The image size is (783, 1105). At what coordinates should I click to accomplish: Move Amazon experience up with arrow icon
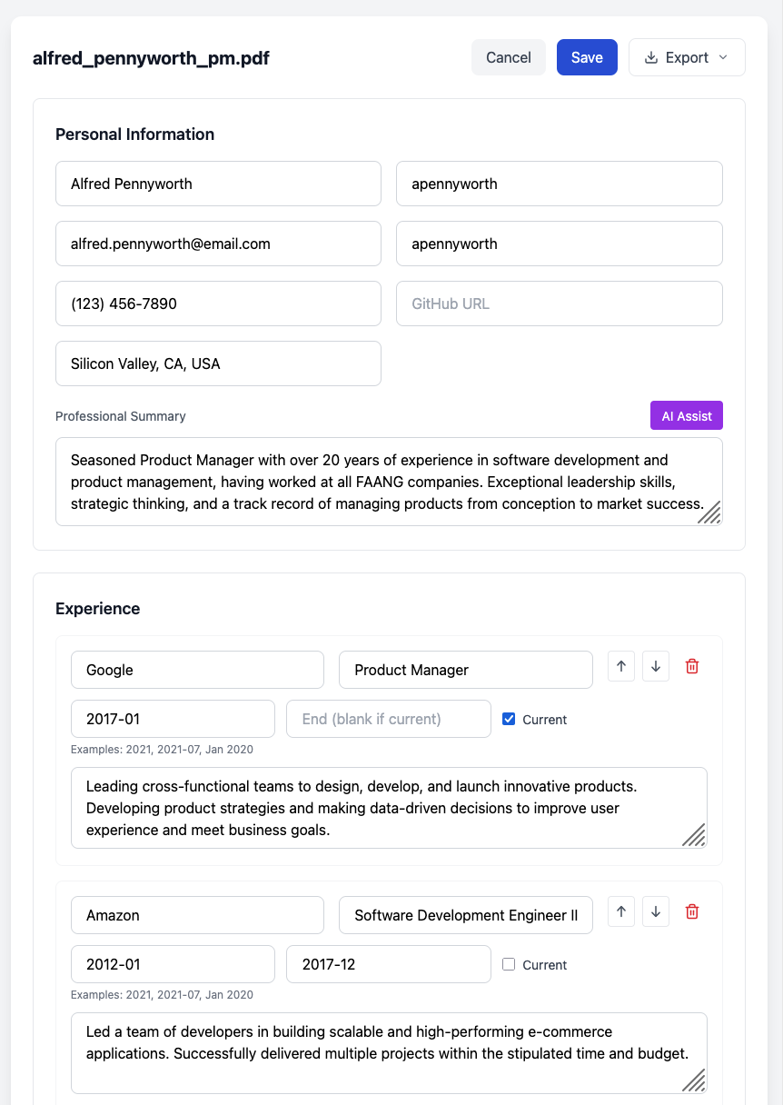point(621,911)
